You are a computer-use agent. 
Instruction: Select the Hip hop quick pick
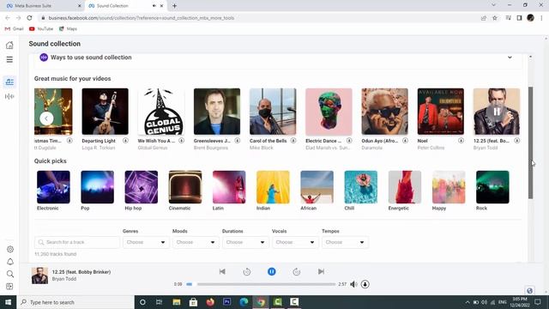pos(141,187)
